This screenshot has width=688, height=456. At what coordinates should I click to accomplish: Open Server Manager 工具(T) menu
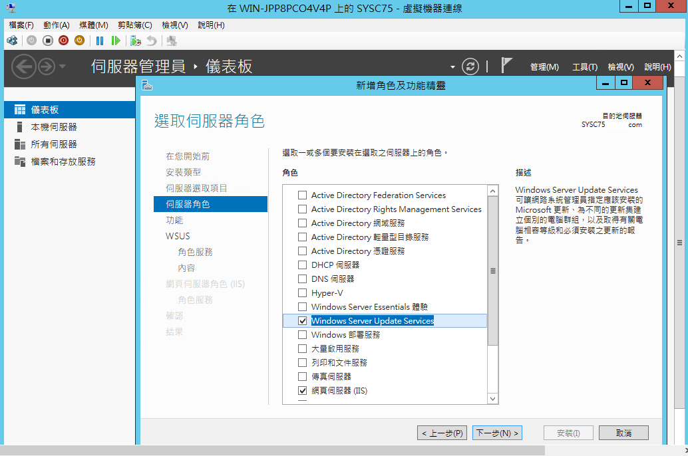(584, 67)
